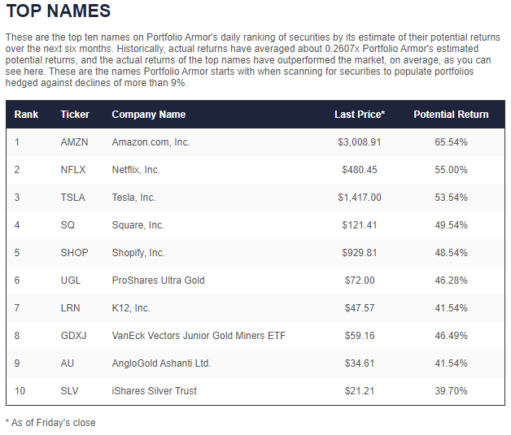The height and width of the screenshot is (435, 511).
Task: Select the $480.45 Netflix price cell
Action: (x=359, y=170)
